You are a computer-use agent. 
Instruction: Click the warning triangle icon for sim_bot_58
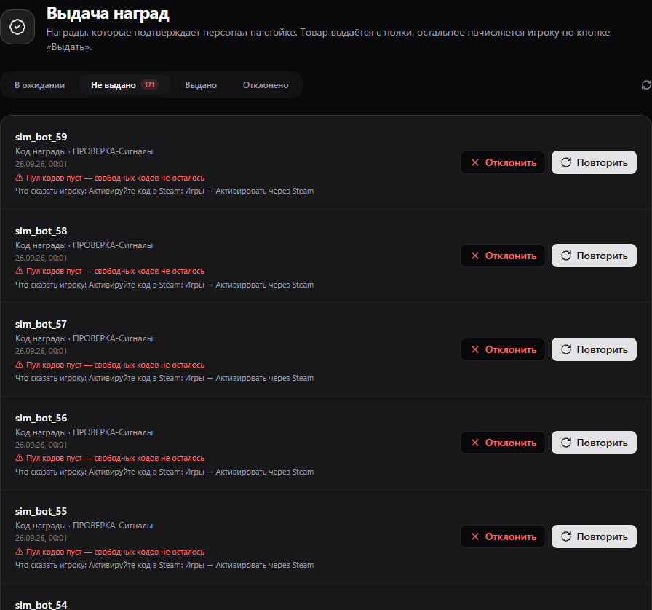pos(19,271)
